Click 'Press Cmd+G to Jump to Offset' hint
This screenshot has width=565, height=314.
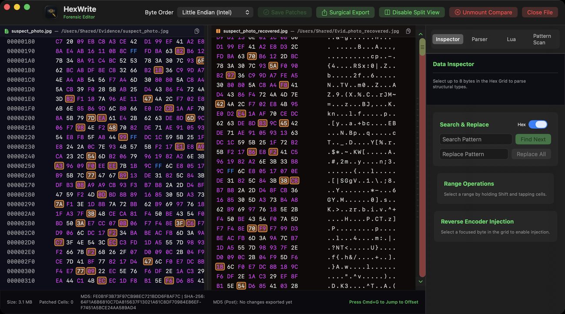coord(384,302)
